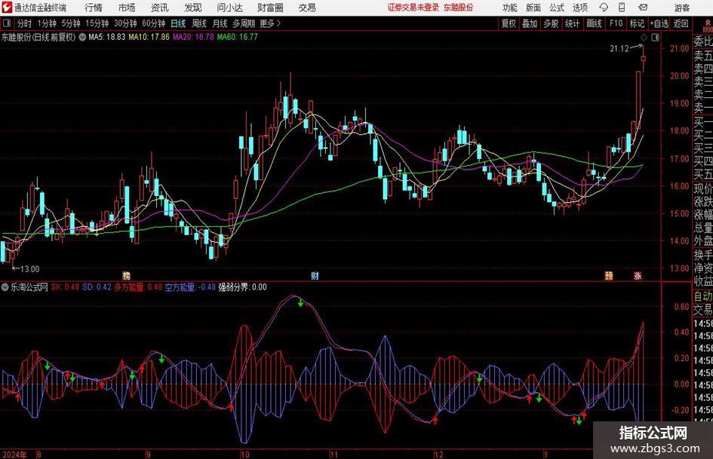Click 证券交易未登录 login link
Screen dimensions: 713x459
pyautogui.click(x=413, y=8)
